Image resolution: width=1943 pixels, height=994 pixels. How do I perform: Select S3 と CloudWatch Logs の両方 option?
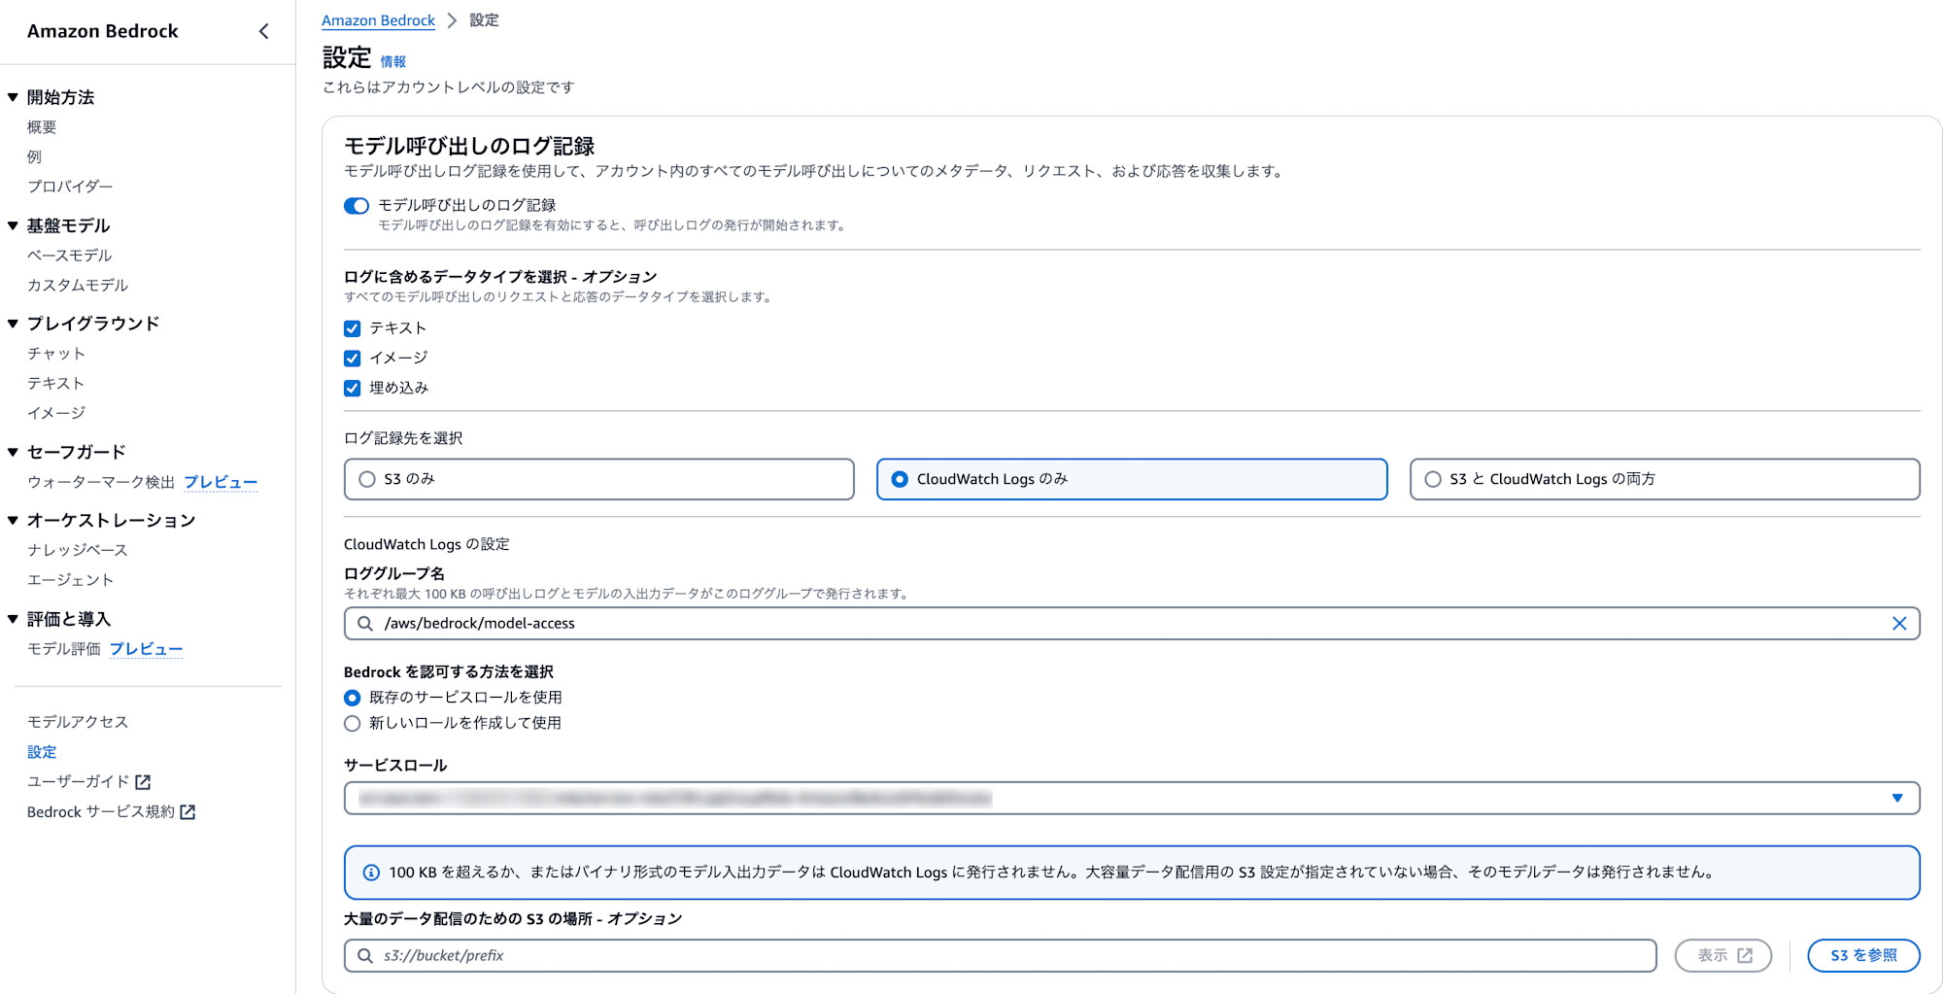[x=1665, y=479]
